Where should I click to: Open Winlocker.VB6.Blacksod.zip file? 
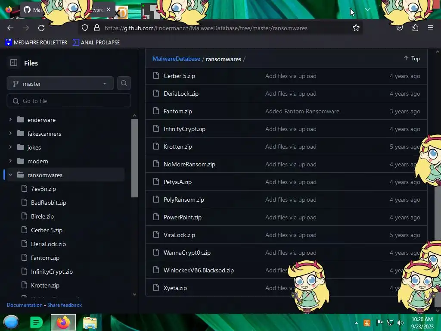(x=199, y=270)
